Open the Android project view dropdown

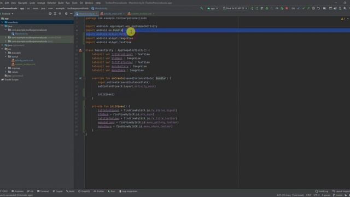7,14
